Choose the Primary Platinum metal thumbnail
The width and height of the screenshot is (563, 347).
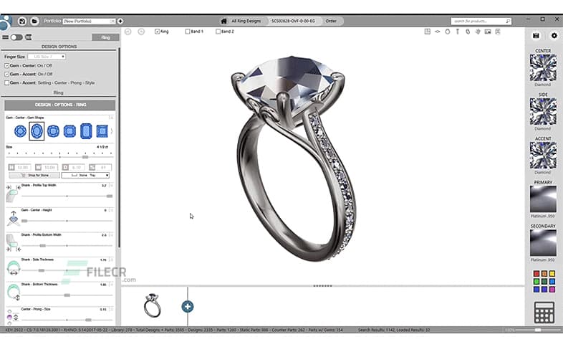[543, 199]
